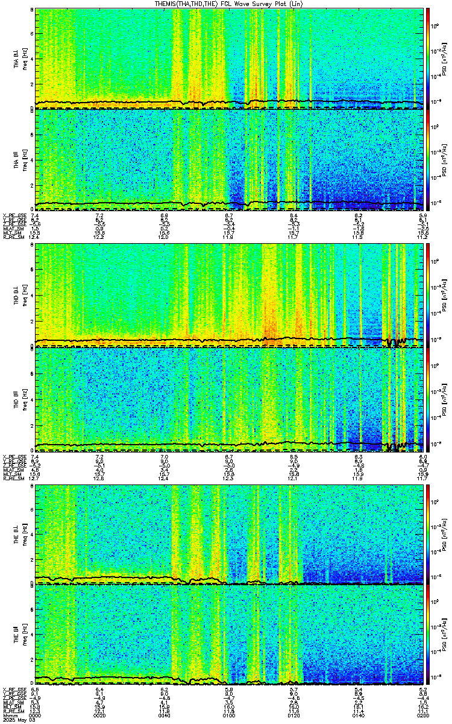
Task: Click the THD B-perpendicular spectrogram panel
Action: (x=230, y=296)
